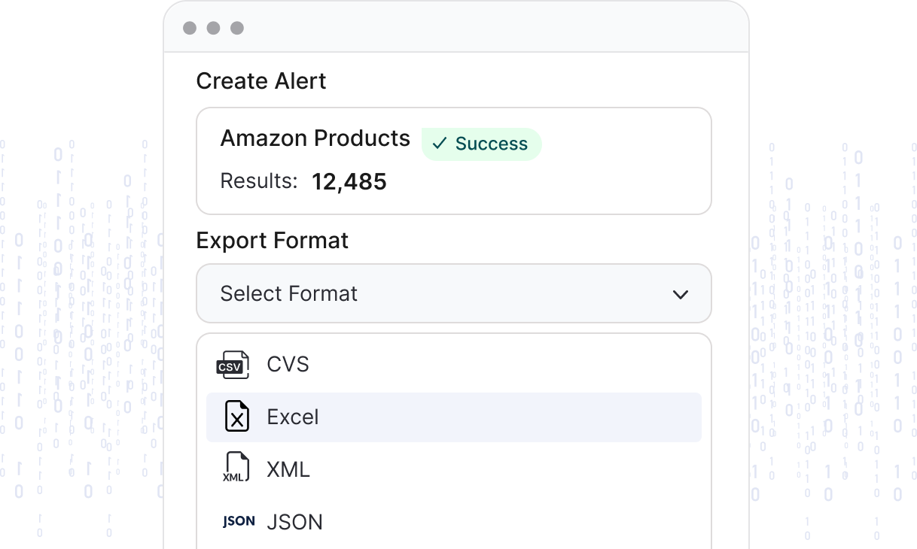Viewport: 917px width, 549px height.
Task: Click the JSON format icon
Action: [238, 521]
